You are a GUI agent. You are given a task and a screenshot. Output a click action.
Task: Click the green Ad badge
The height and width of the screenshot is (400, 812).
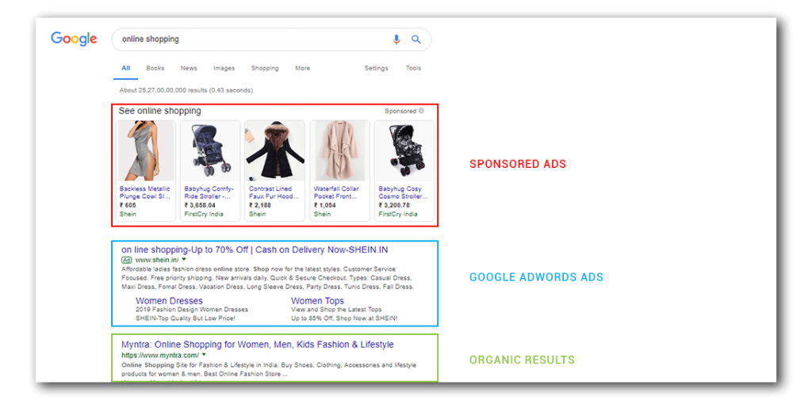126,260
